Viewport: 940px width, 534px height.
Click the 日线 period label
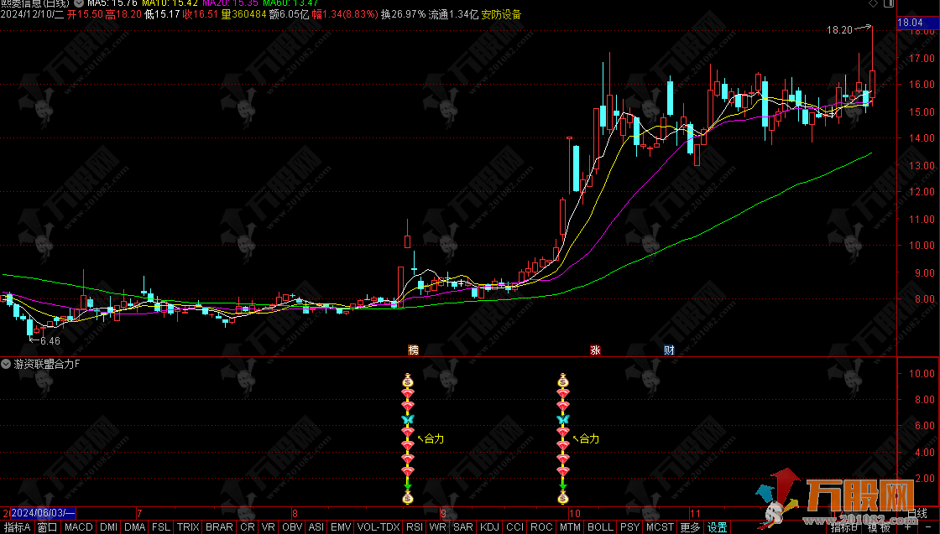click(917, 514)
